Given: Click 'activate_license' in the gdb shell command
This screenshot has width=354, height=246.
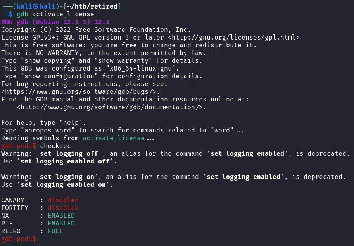Looking at the screenshot, I should click(63, 14).
